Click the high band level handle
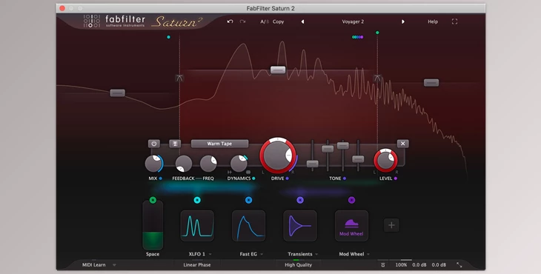The height and width of the screenshot is (274, 541). click(431, 83)
